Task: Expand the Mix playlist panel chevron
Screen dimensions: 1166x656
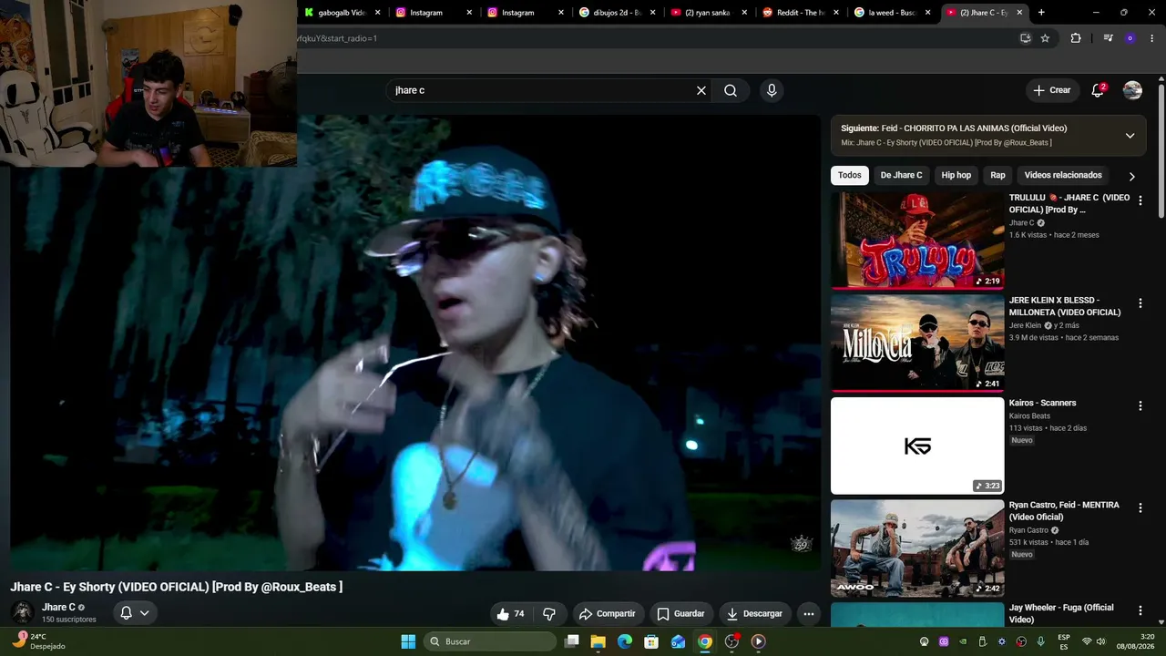Action: [1130, 136]
